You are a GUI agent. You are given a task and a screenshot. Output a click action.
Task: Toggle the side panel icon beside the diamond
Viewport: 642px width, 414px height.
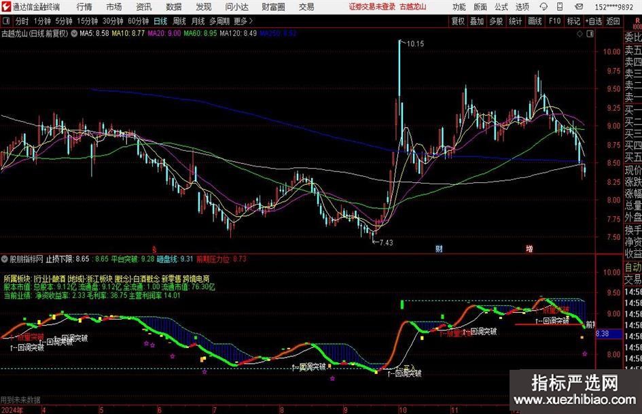[x=590, y=33]
